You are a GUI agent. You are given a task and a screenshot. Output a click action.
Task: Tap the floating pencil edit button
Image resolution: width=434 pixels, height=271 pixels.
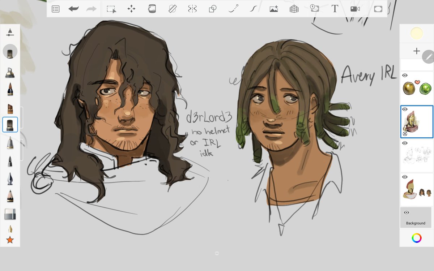click(429, 57)
